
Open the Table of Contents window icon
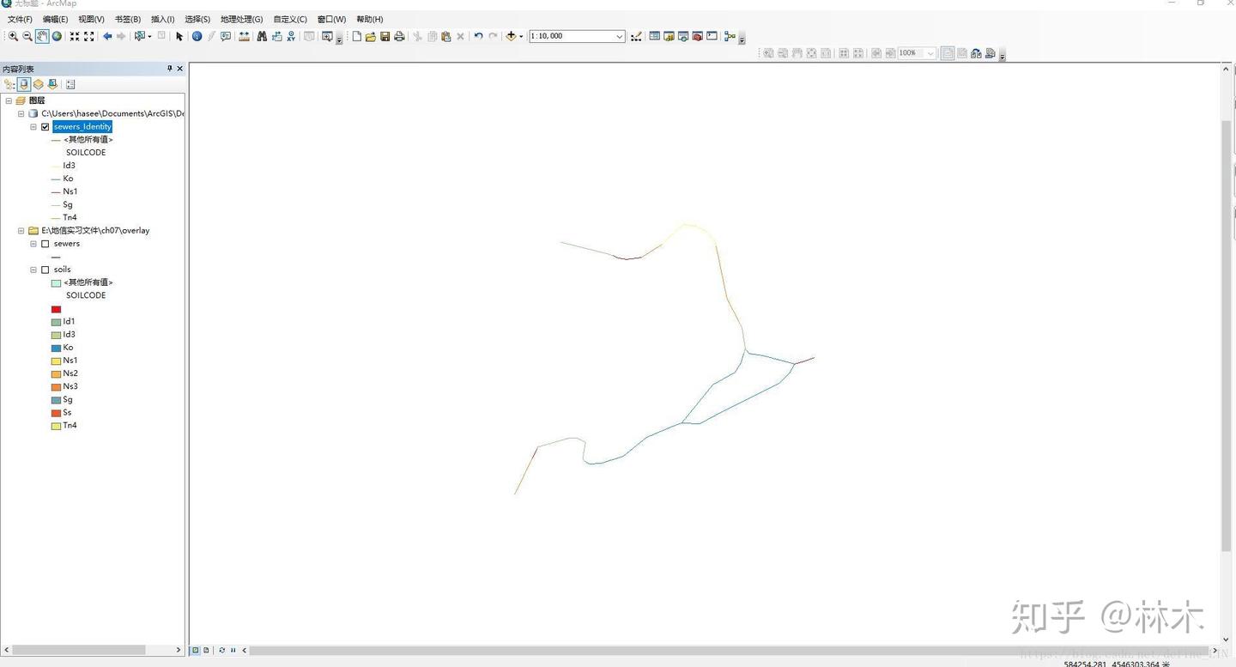click(655, 36)
